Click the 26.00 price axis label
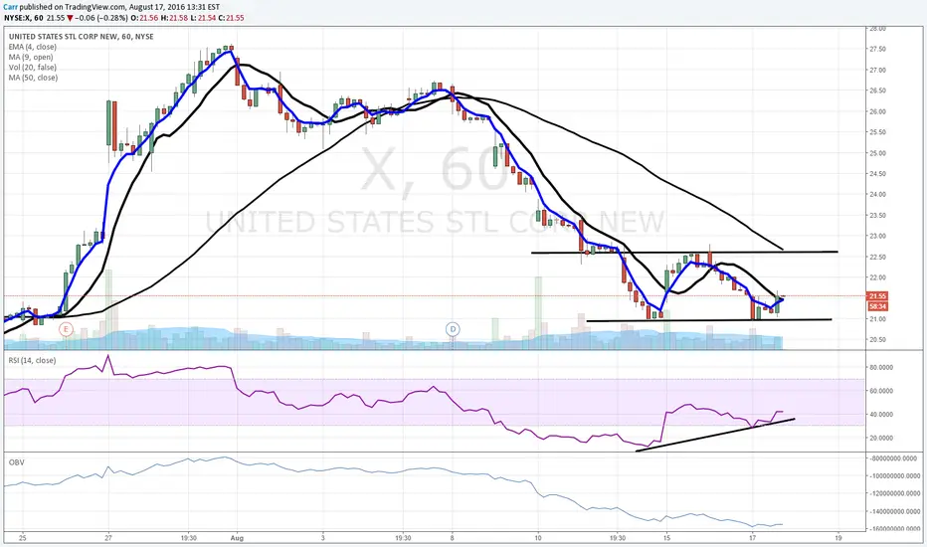927x547 pixels. (x=877, y=111)
